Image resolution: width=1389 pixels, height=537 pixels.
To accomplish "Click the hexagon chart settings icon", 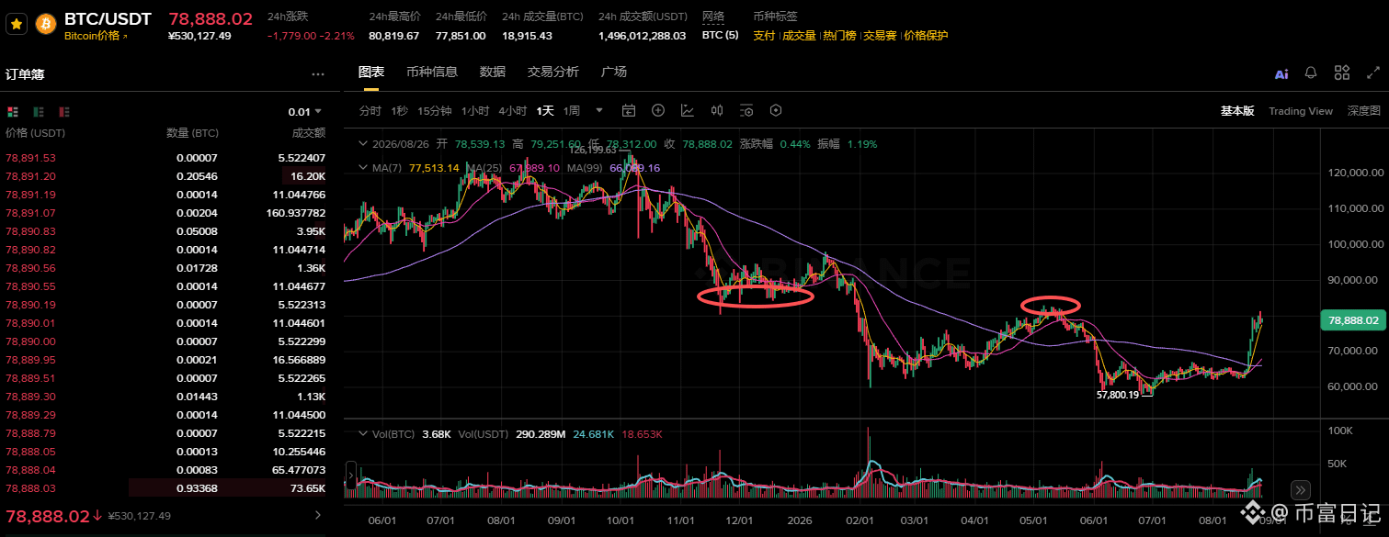I will pyautogui.click(x=776, y=111).
